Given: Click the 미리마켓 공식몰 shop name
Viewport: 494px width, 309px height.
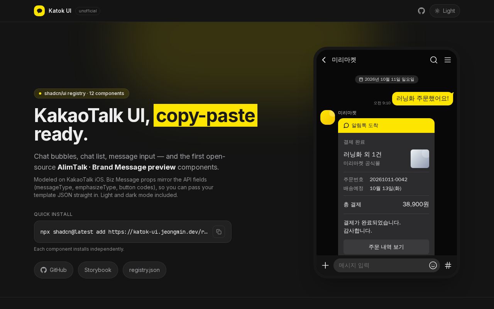Looking at the screenshot, I should (362, 163).
